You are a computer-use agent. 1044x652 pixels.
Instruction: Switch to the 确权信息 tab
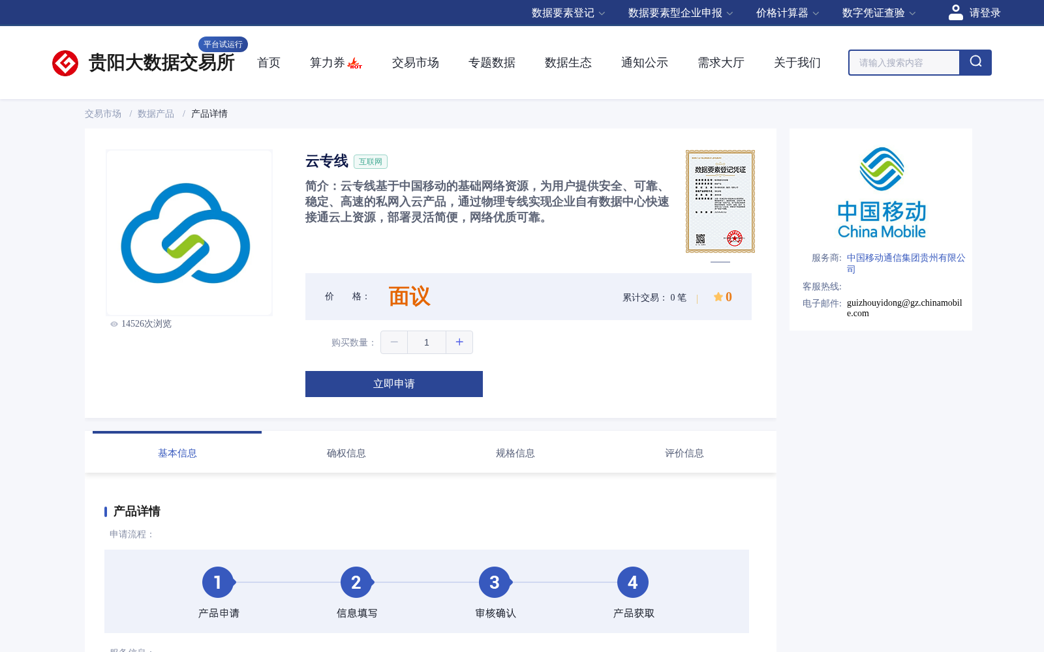[x=346, y=453]
